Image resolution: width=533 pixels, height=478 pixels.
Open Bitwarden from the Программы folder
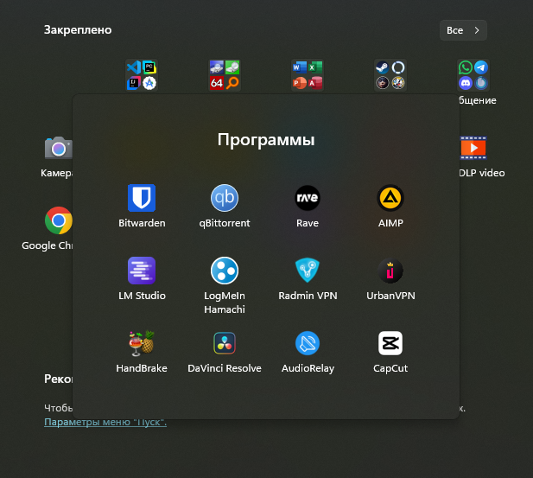tap(142, 207)
